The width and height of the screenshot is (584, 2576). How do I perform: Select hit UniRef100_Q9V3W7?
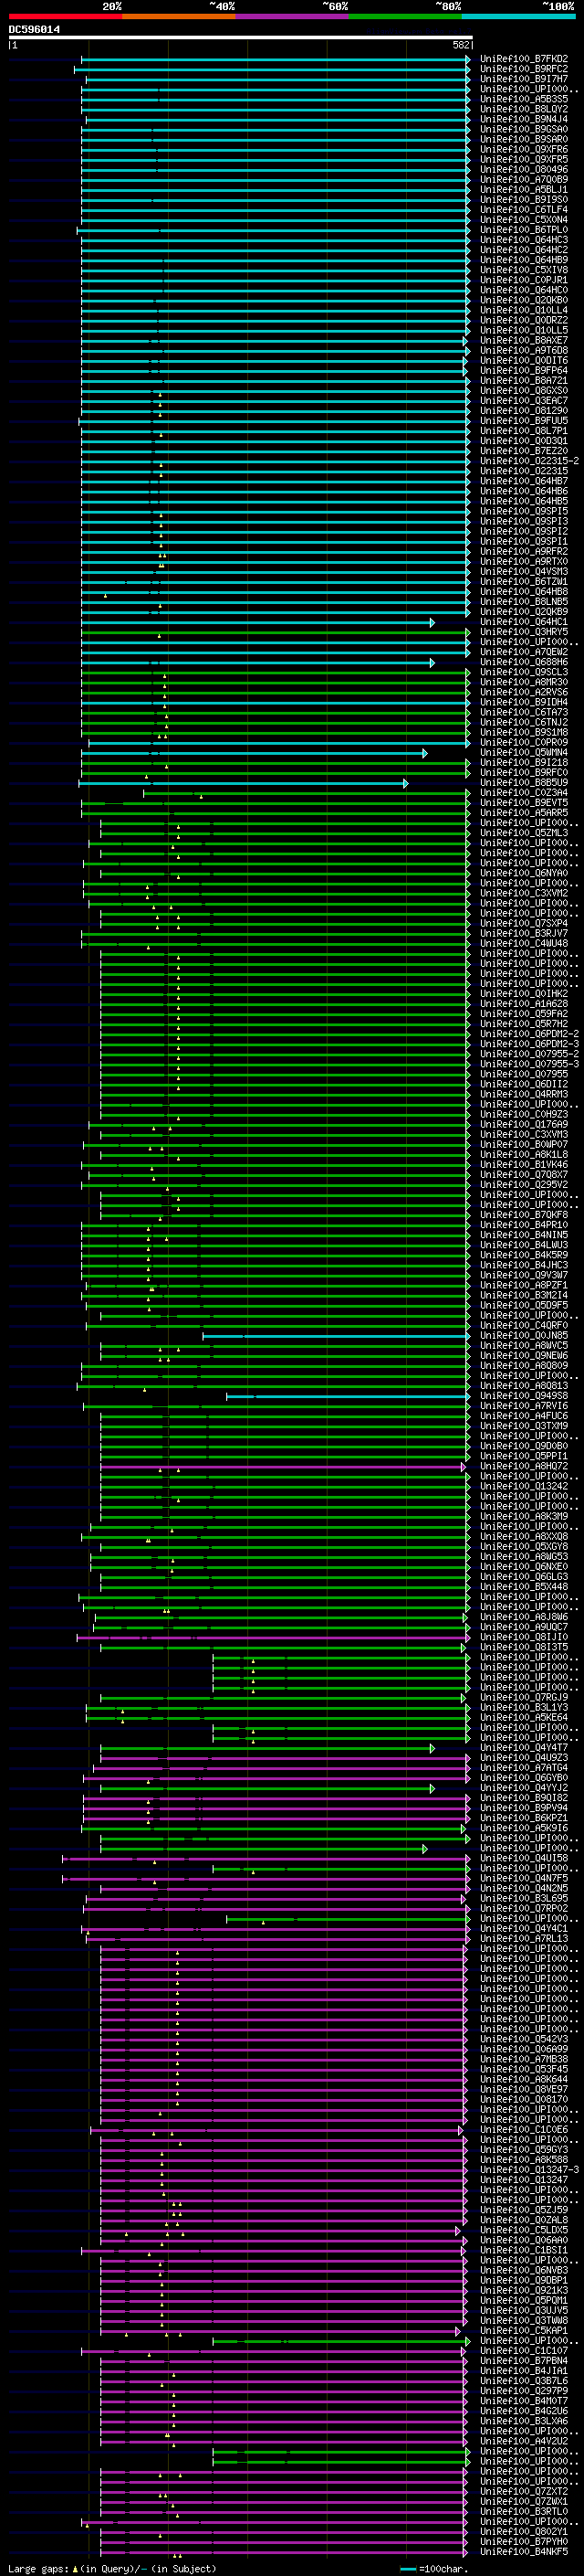point(524,1275)
